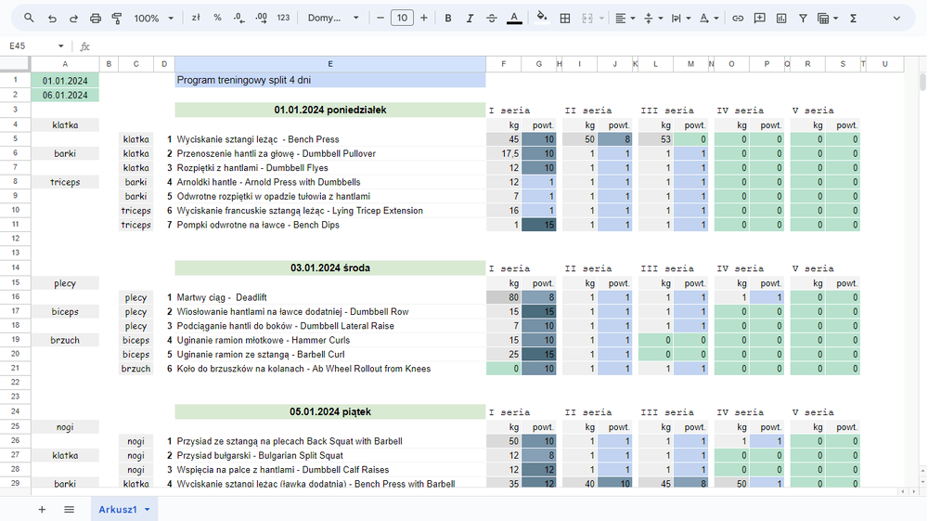The image size is (928, 521).
Task: Toggle bold formatting
Action: click(448, 19)
